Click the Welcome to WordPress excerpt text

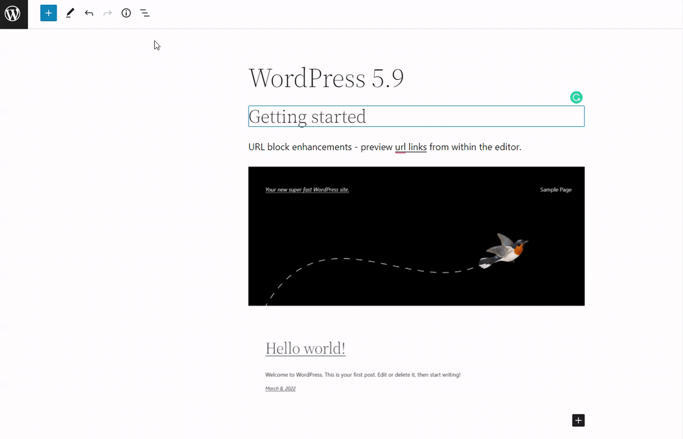(363, 374)
